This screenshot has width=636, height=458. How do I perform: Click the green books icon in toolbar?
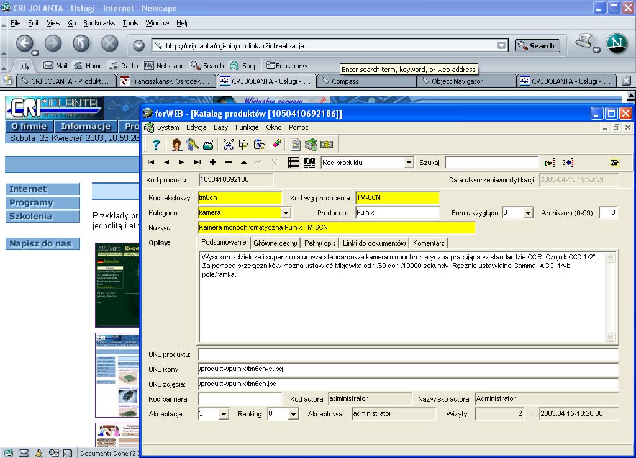pos(311,145)
